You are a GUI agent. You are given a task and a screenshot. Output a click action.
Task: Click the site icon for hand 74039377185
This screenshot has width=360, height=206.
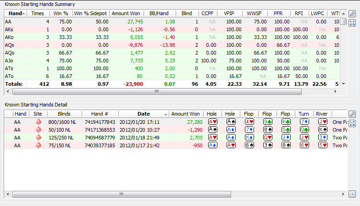(x=38, y=145)
